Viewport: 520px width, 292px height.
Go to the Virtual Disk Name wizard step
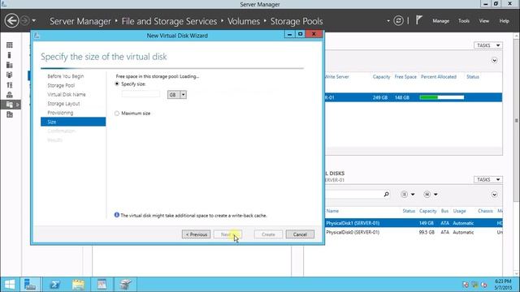[x=67, y=95]
